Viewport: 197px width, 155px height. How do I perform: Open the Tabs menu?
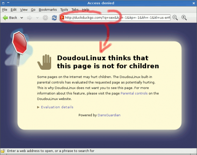click(75, 9)
